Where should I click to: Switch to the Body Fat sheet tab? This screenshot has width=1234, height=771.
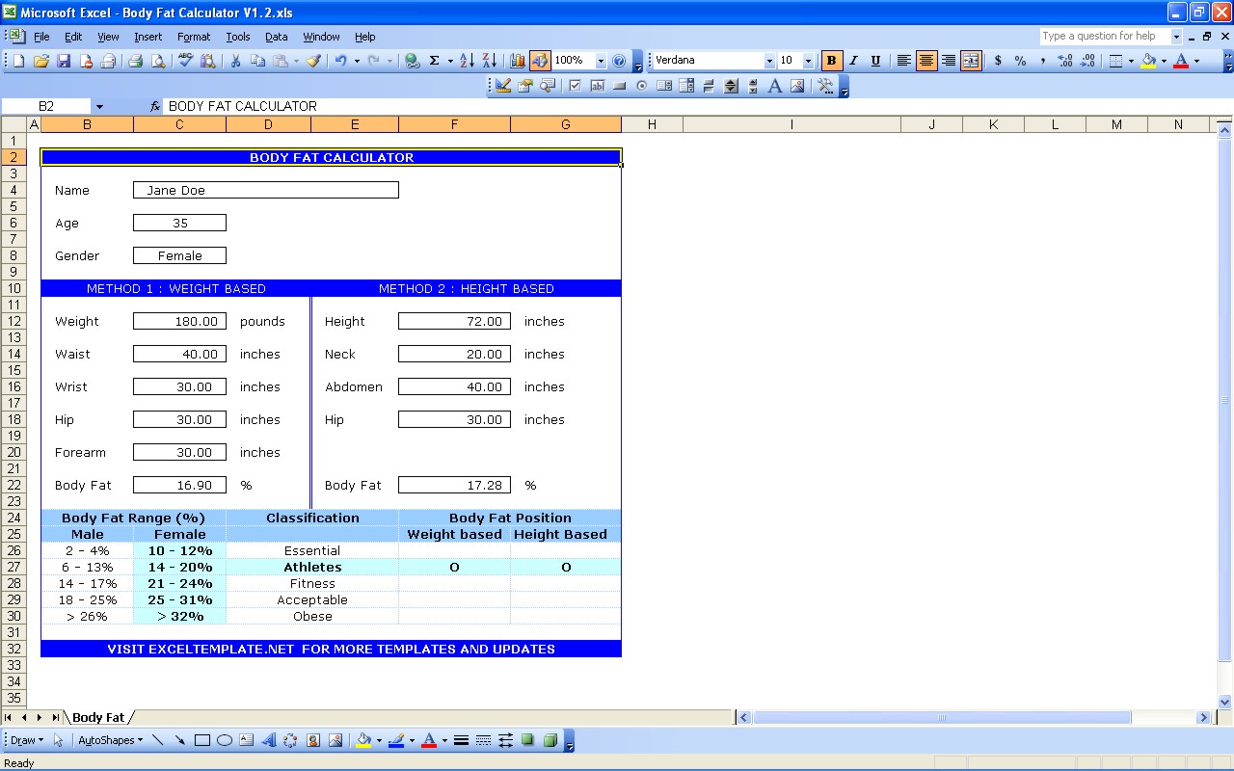coord(98,717)
